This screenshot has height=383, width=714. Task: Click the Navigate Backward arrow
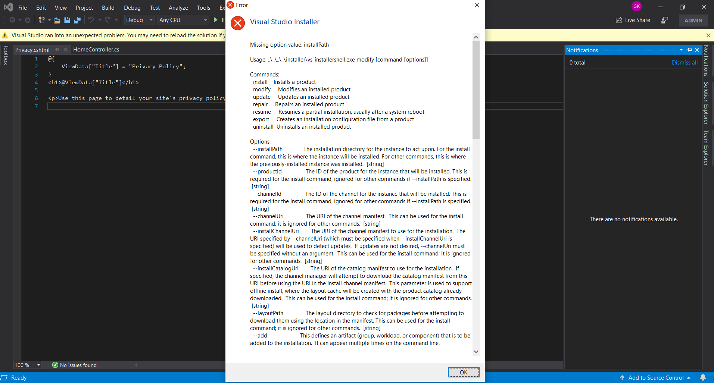pos(12,20)
